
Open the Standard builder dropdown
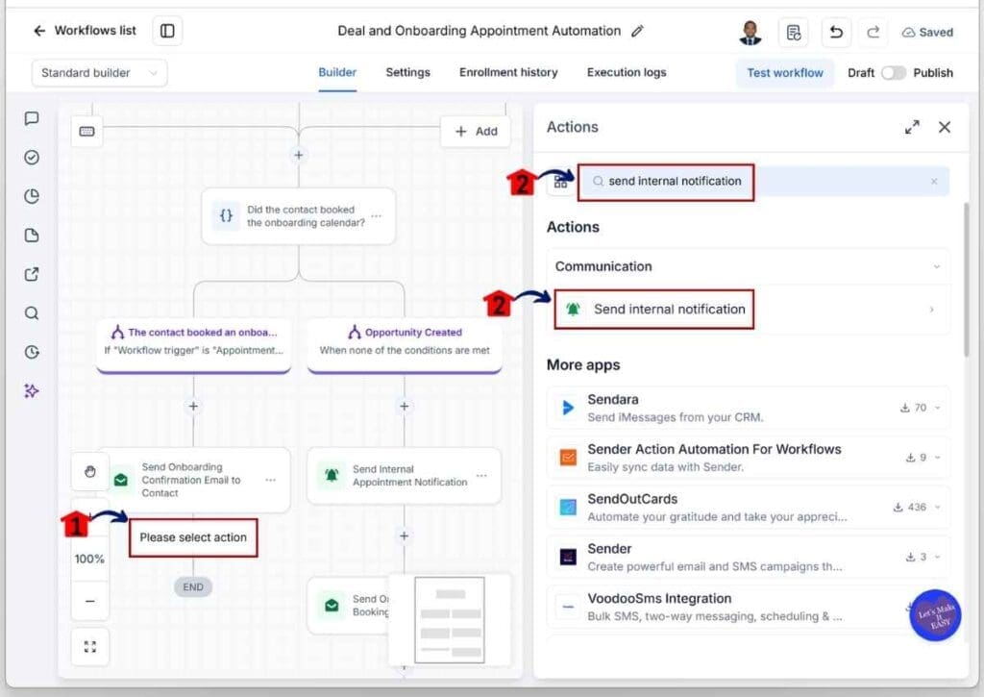click(99, 73)
